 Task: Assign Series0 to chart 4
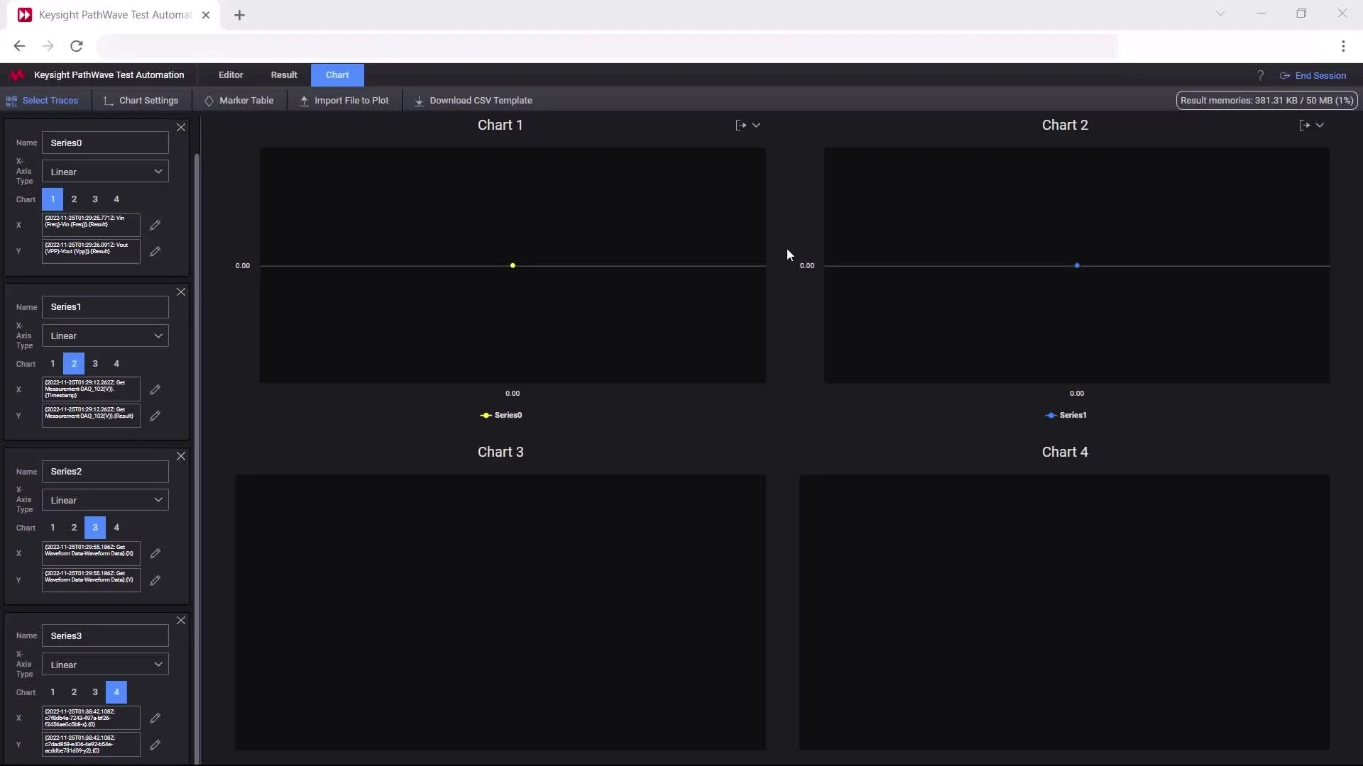116,199
